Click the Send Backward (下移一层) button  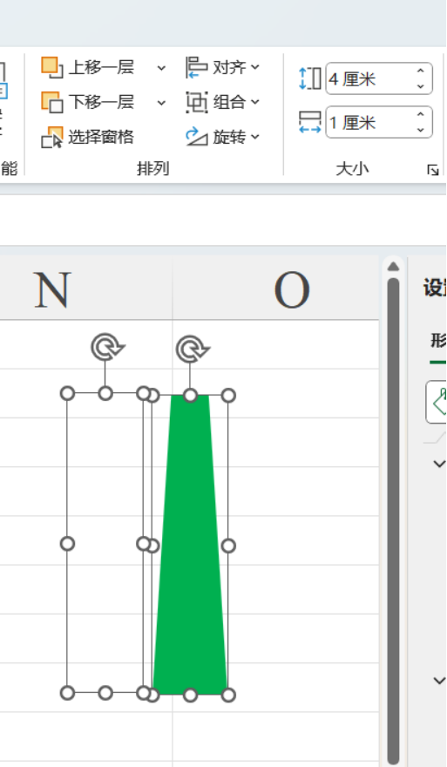(88, 102)
